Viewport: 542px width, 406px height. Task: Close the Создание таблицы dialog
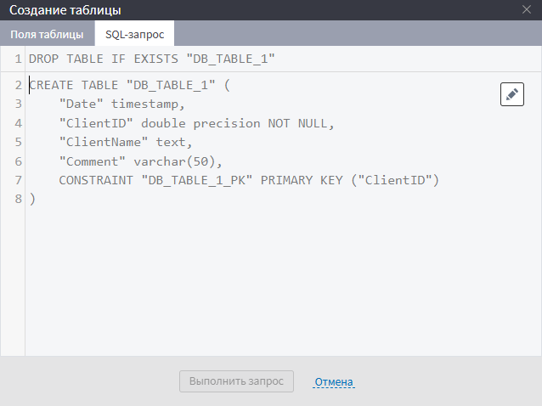click(527, 10)
